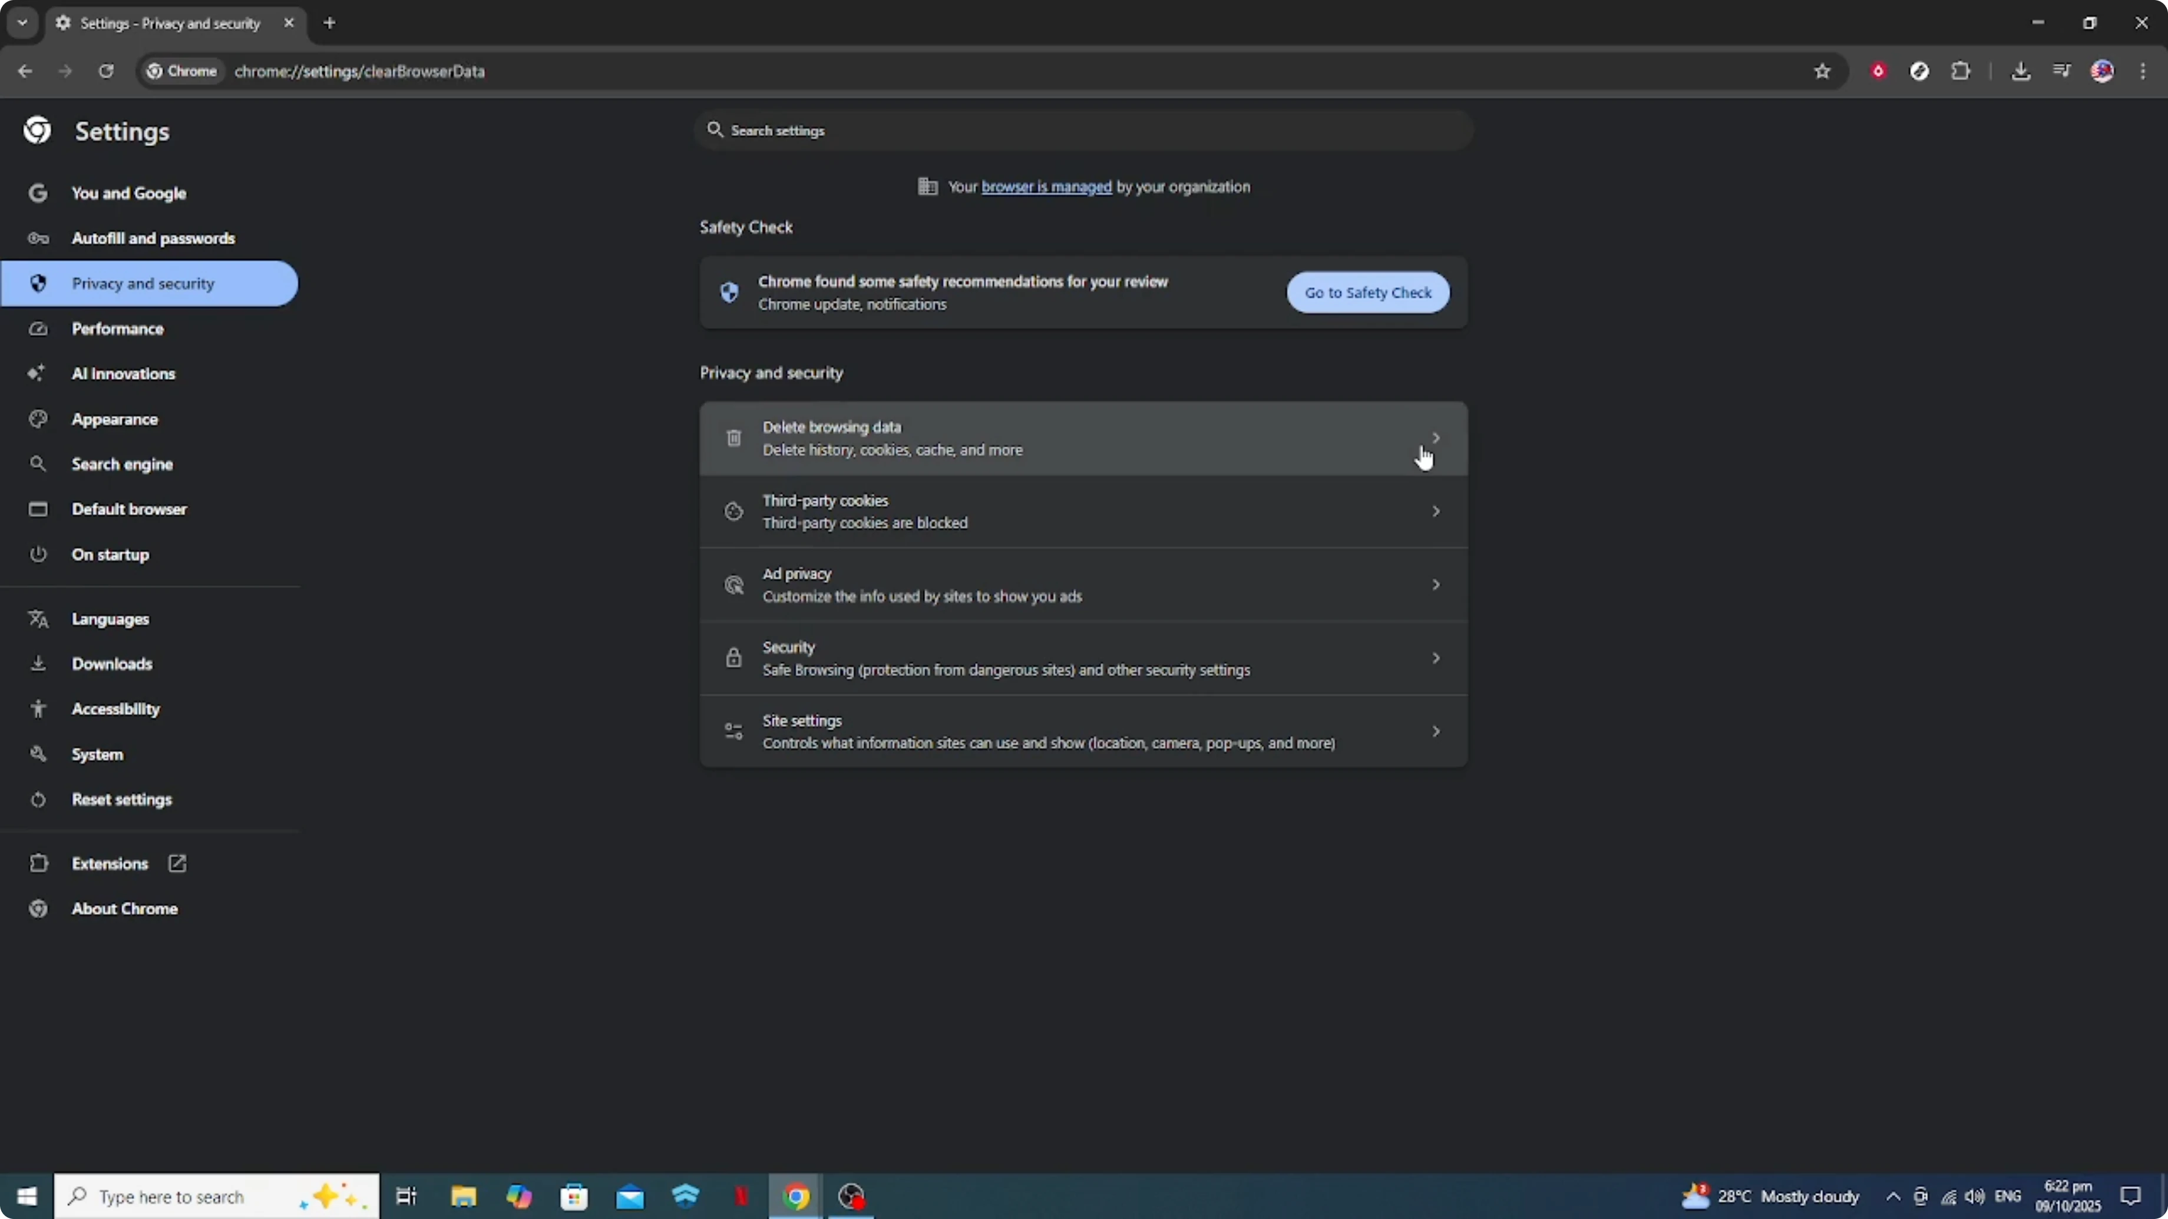Open the tab search dropdown
Image resolution: width=2168 pixels, height=1219 pixels.
(22, 23)
